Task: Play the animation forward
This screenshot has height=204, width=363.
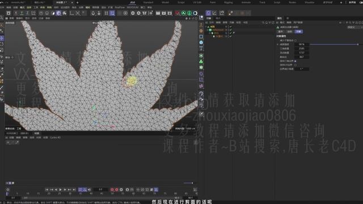Action: click(61, 190)
